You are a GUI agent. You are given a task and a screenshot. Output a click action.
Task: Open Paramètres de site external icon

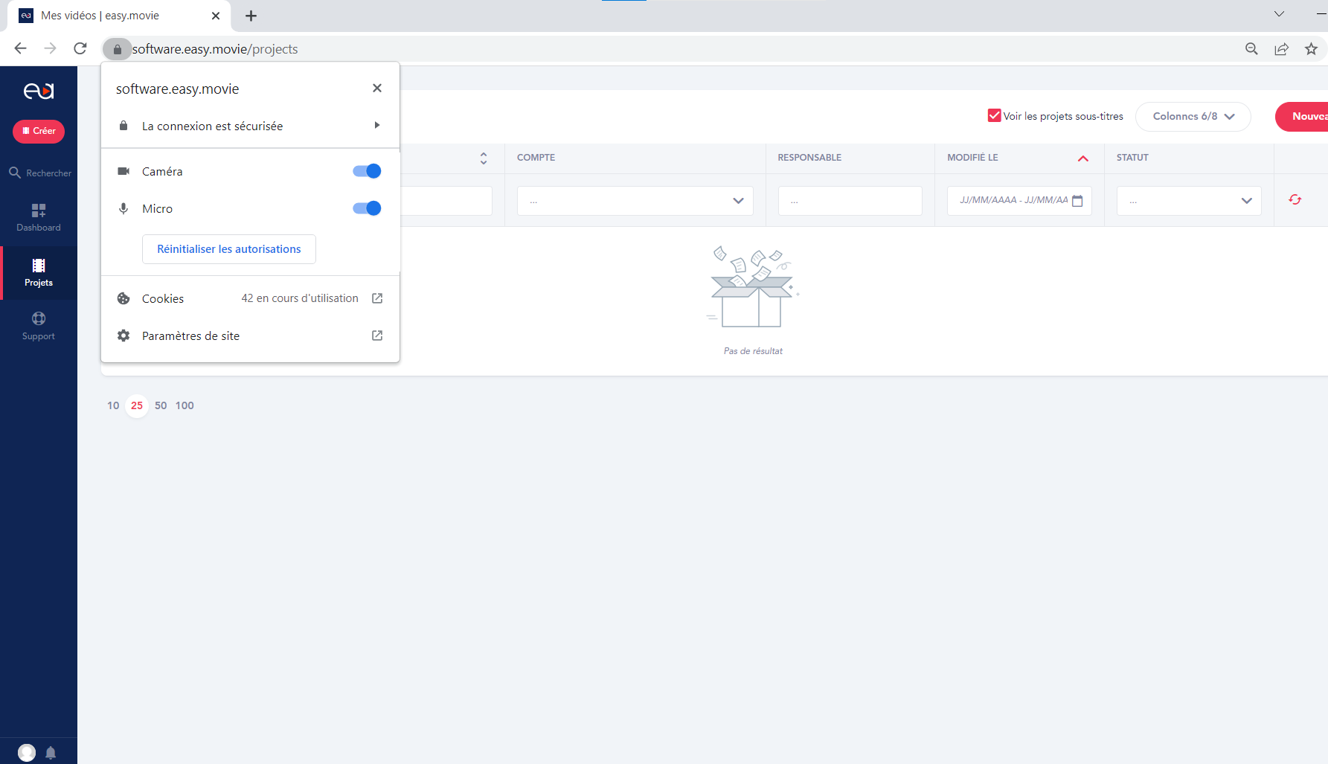tap(377, 336)
